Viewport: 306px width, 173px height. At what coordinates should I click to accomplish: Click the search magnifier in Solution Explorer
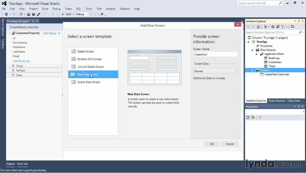pos(300,32)
